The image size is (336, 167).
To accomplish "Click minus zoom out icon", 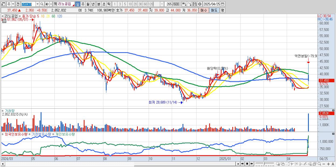I will coord(324,164).
